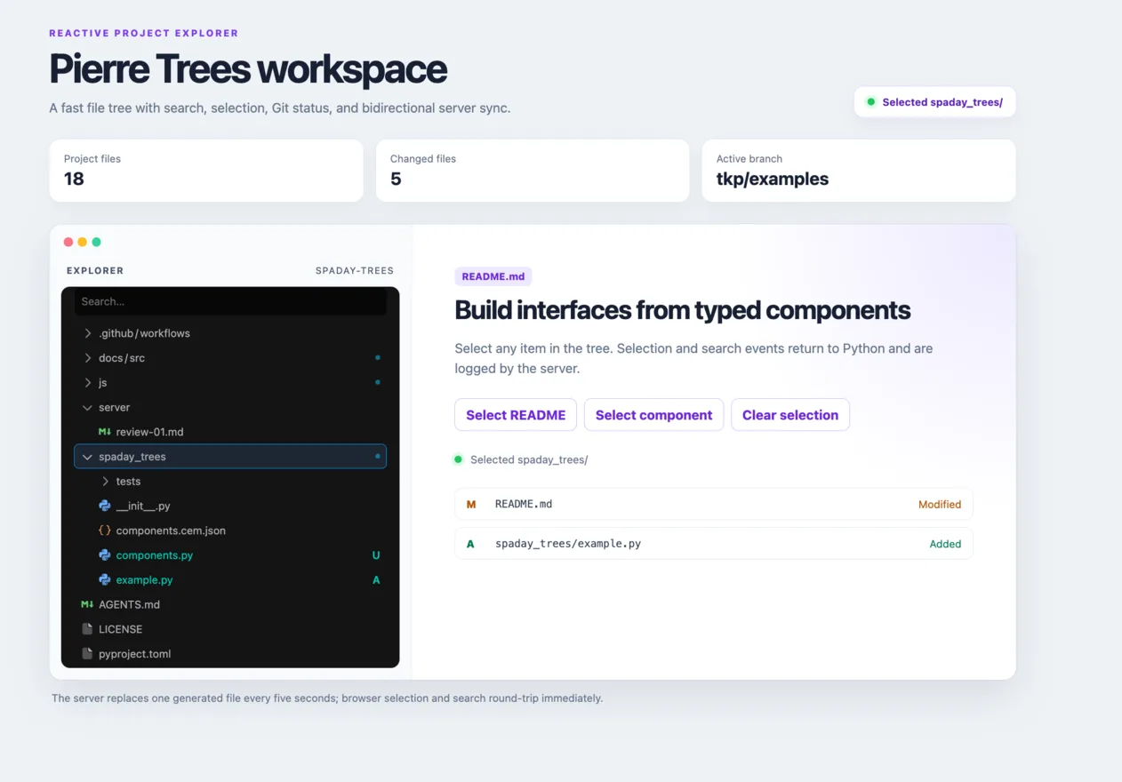Click the green dot beside the Selected spaday_trees/ status line
The height and width of the screenshot is (782, 1122).
pos(459,459)
